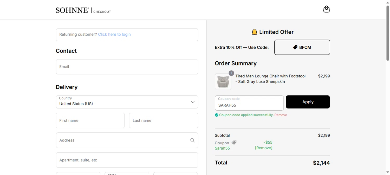
Task: Focus the Address field
Action: point(127,140)
